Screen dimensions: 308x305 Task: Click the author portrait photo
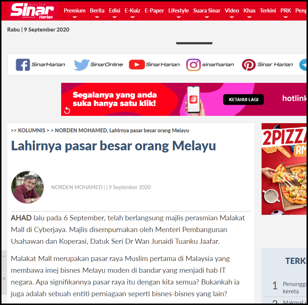click(x=27, y=187)
